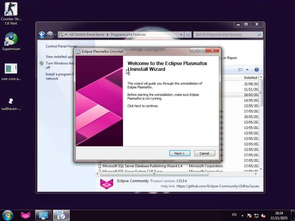Open Action Center flag icon
This screenshot has height=221, width=295.
pyautogui.click(x=249, y=216)
